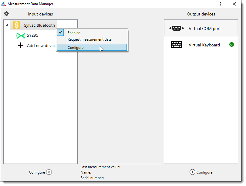Select the Virtual COM port output device

click(204, 29)
